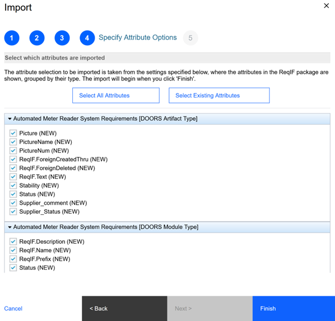Screen dimensions: 335x321
Task: Jump to step 2 in wizard
Action: pyautogui.click(x=37, y=38)
